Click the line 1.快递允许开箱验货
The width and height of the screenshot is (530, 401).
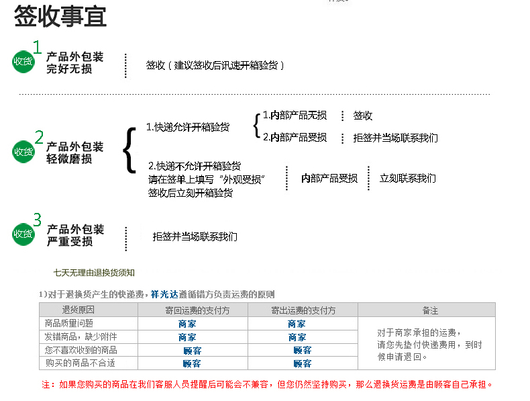188,127
